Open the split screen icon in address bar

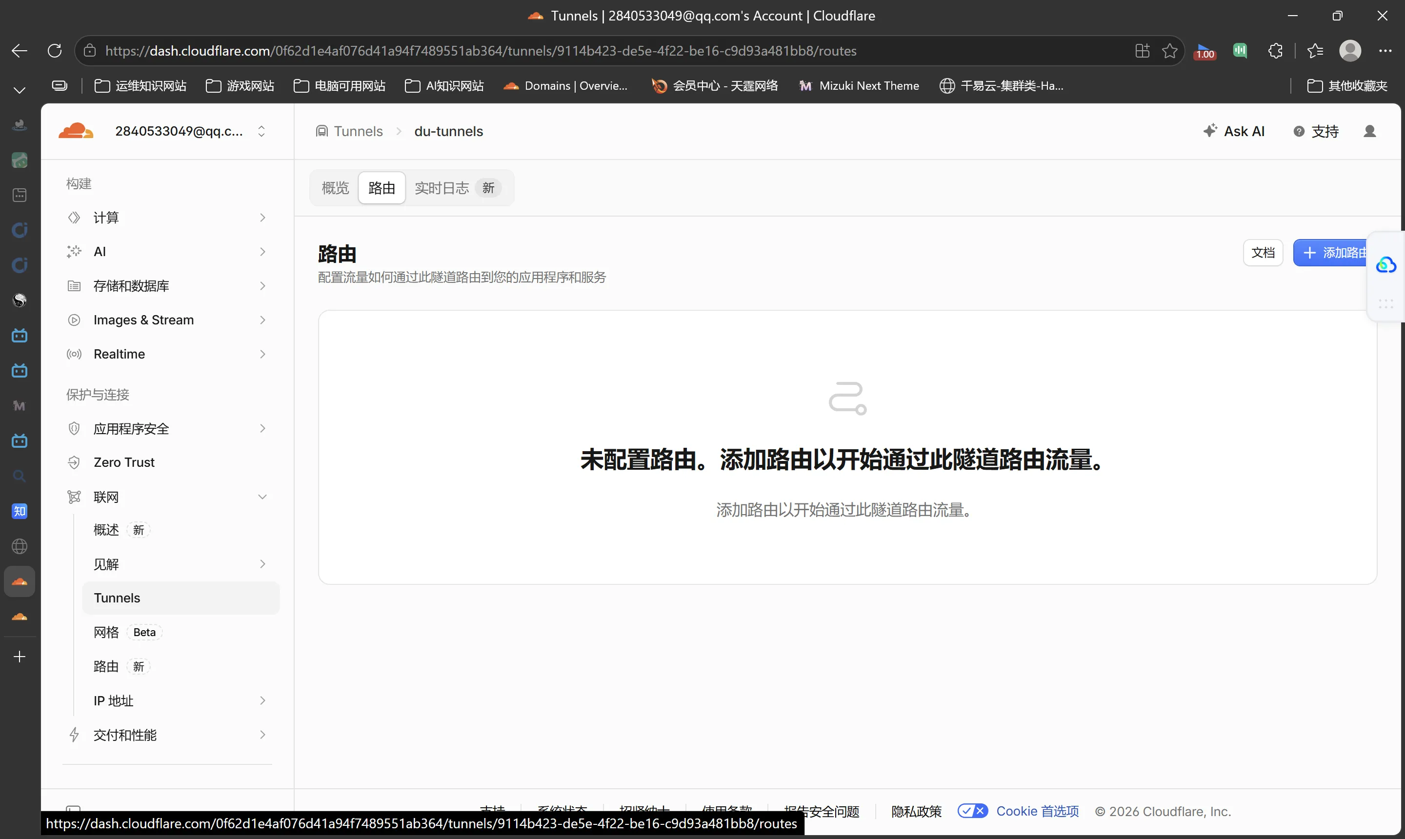click(x=1142, y=51)
